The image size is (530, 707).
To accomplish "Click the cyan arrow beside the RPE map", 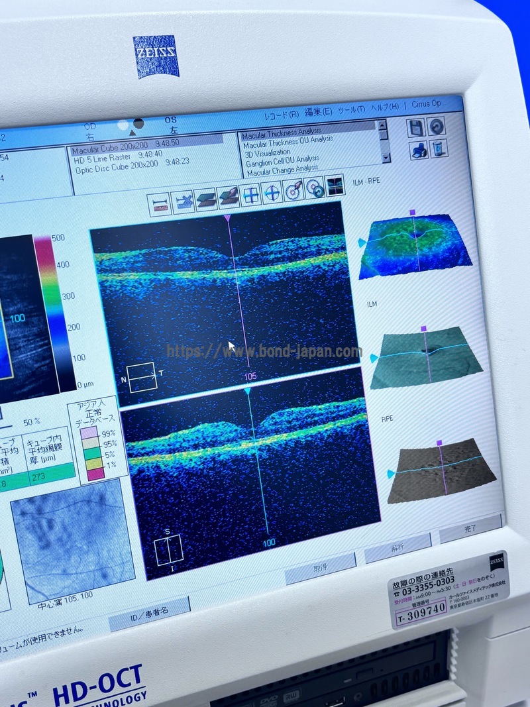I will point(390,474).
